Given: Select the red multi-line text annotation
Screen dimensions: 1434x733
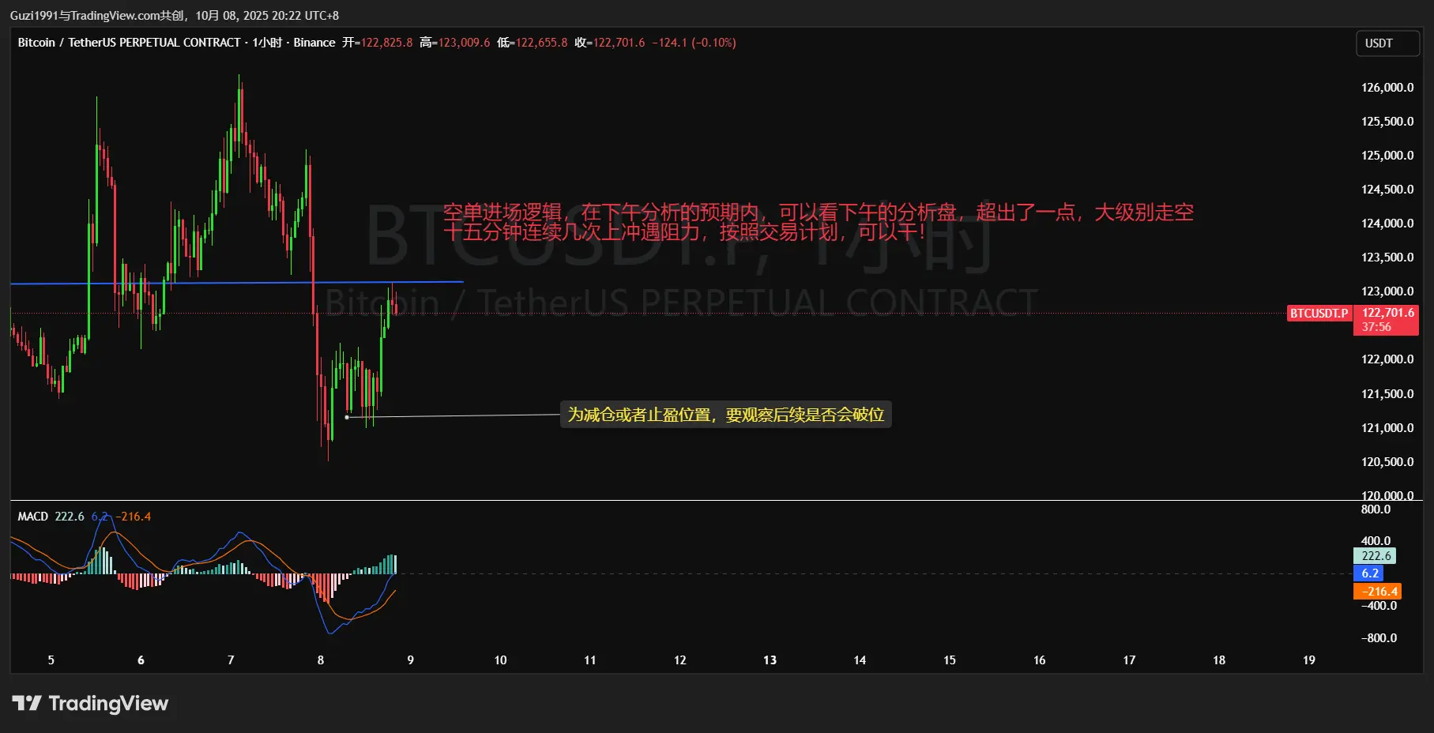Looking at the screenshot, I should [x=818, y=222].
